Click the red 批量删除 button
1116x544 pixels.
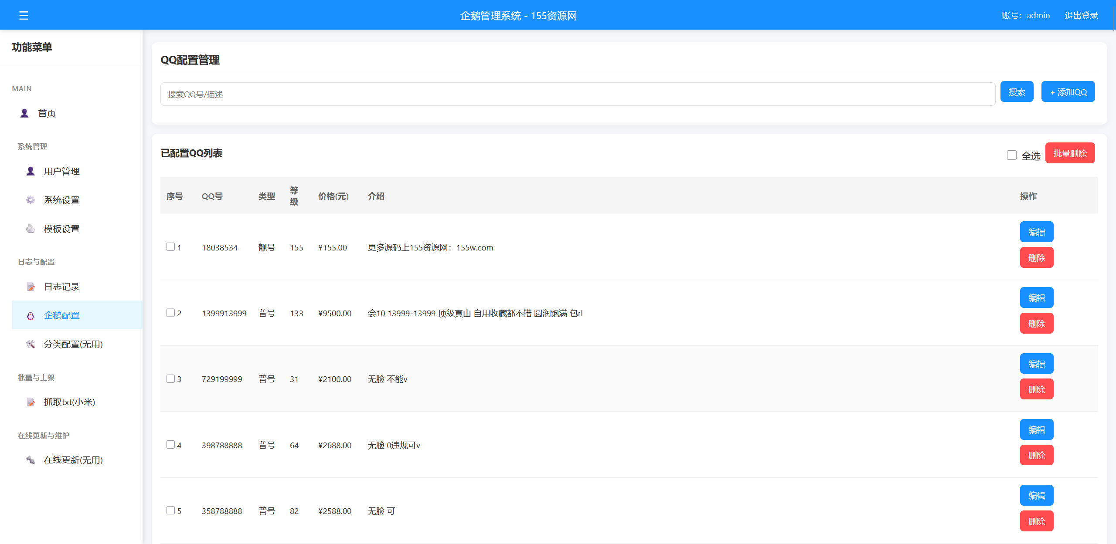click(1070, 153)
